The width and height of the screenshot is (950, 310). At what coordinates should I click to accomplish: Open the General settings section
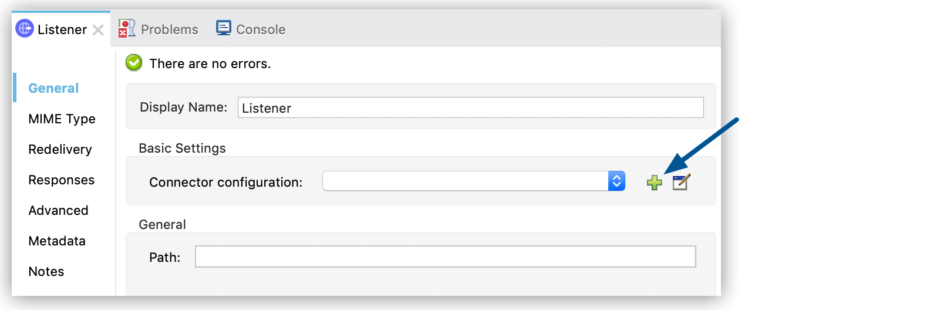(53, 88)
